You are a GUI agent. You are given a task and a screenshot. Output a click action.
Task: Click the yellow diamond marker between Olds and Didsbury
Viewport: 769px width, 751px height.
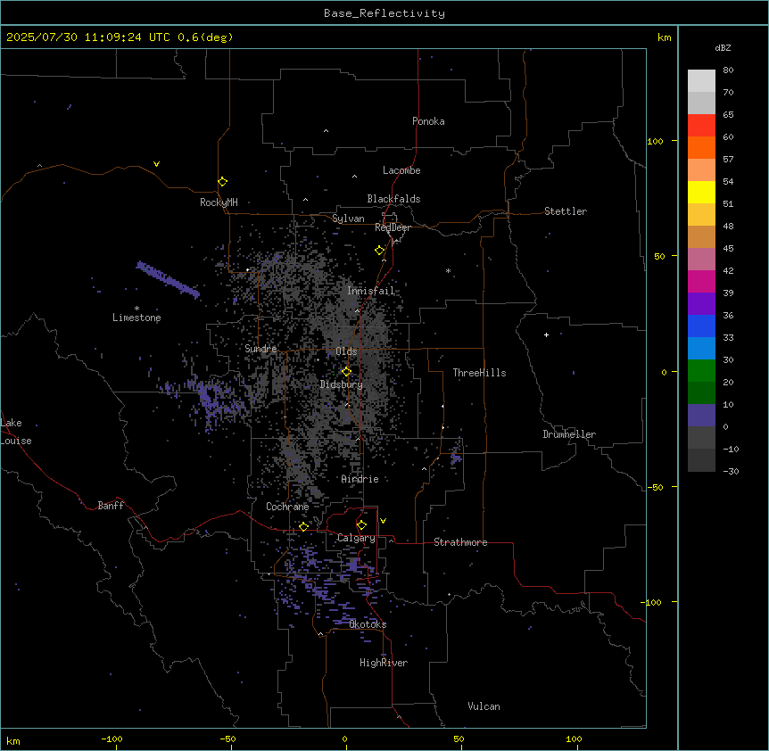pos(346,372)
